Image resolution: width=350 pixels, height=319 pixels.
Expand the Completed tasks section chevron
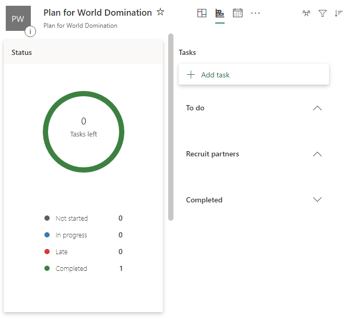[x=317, y=200]
